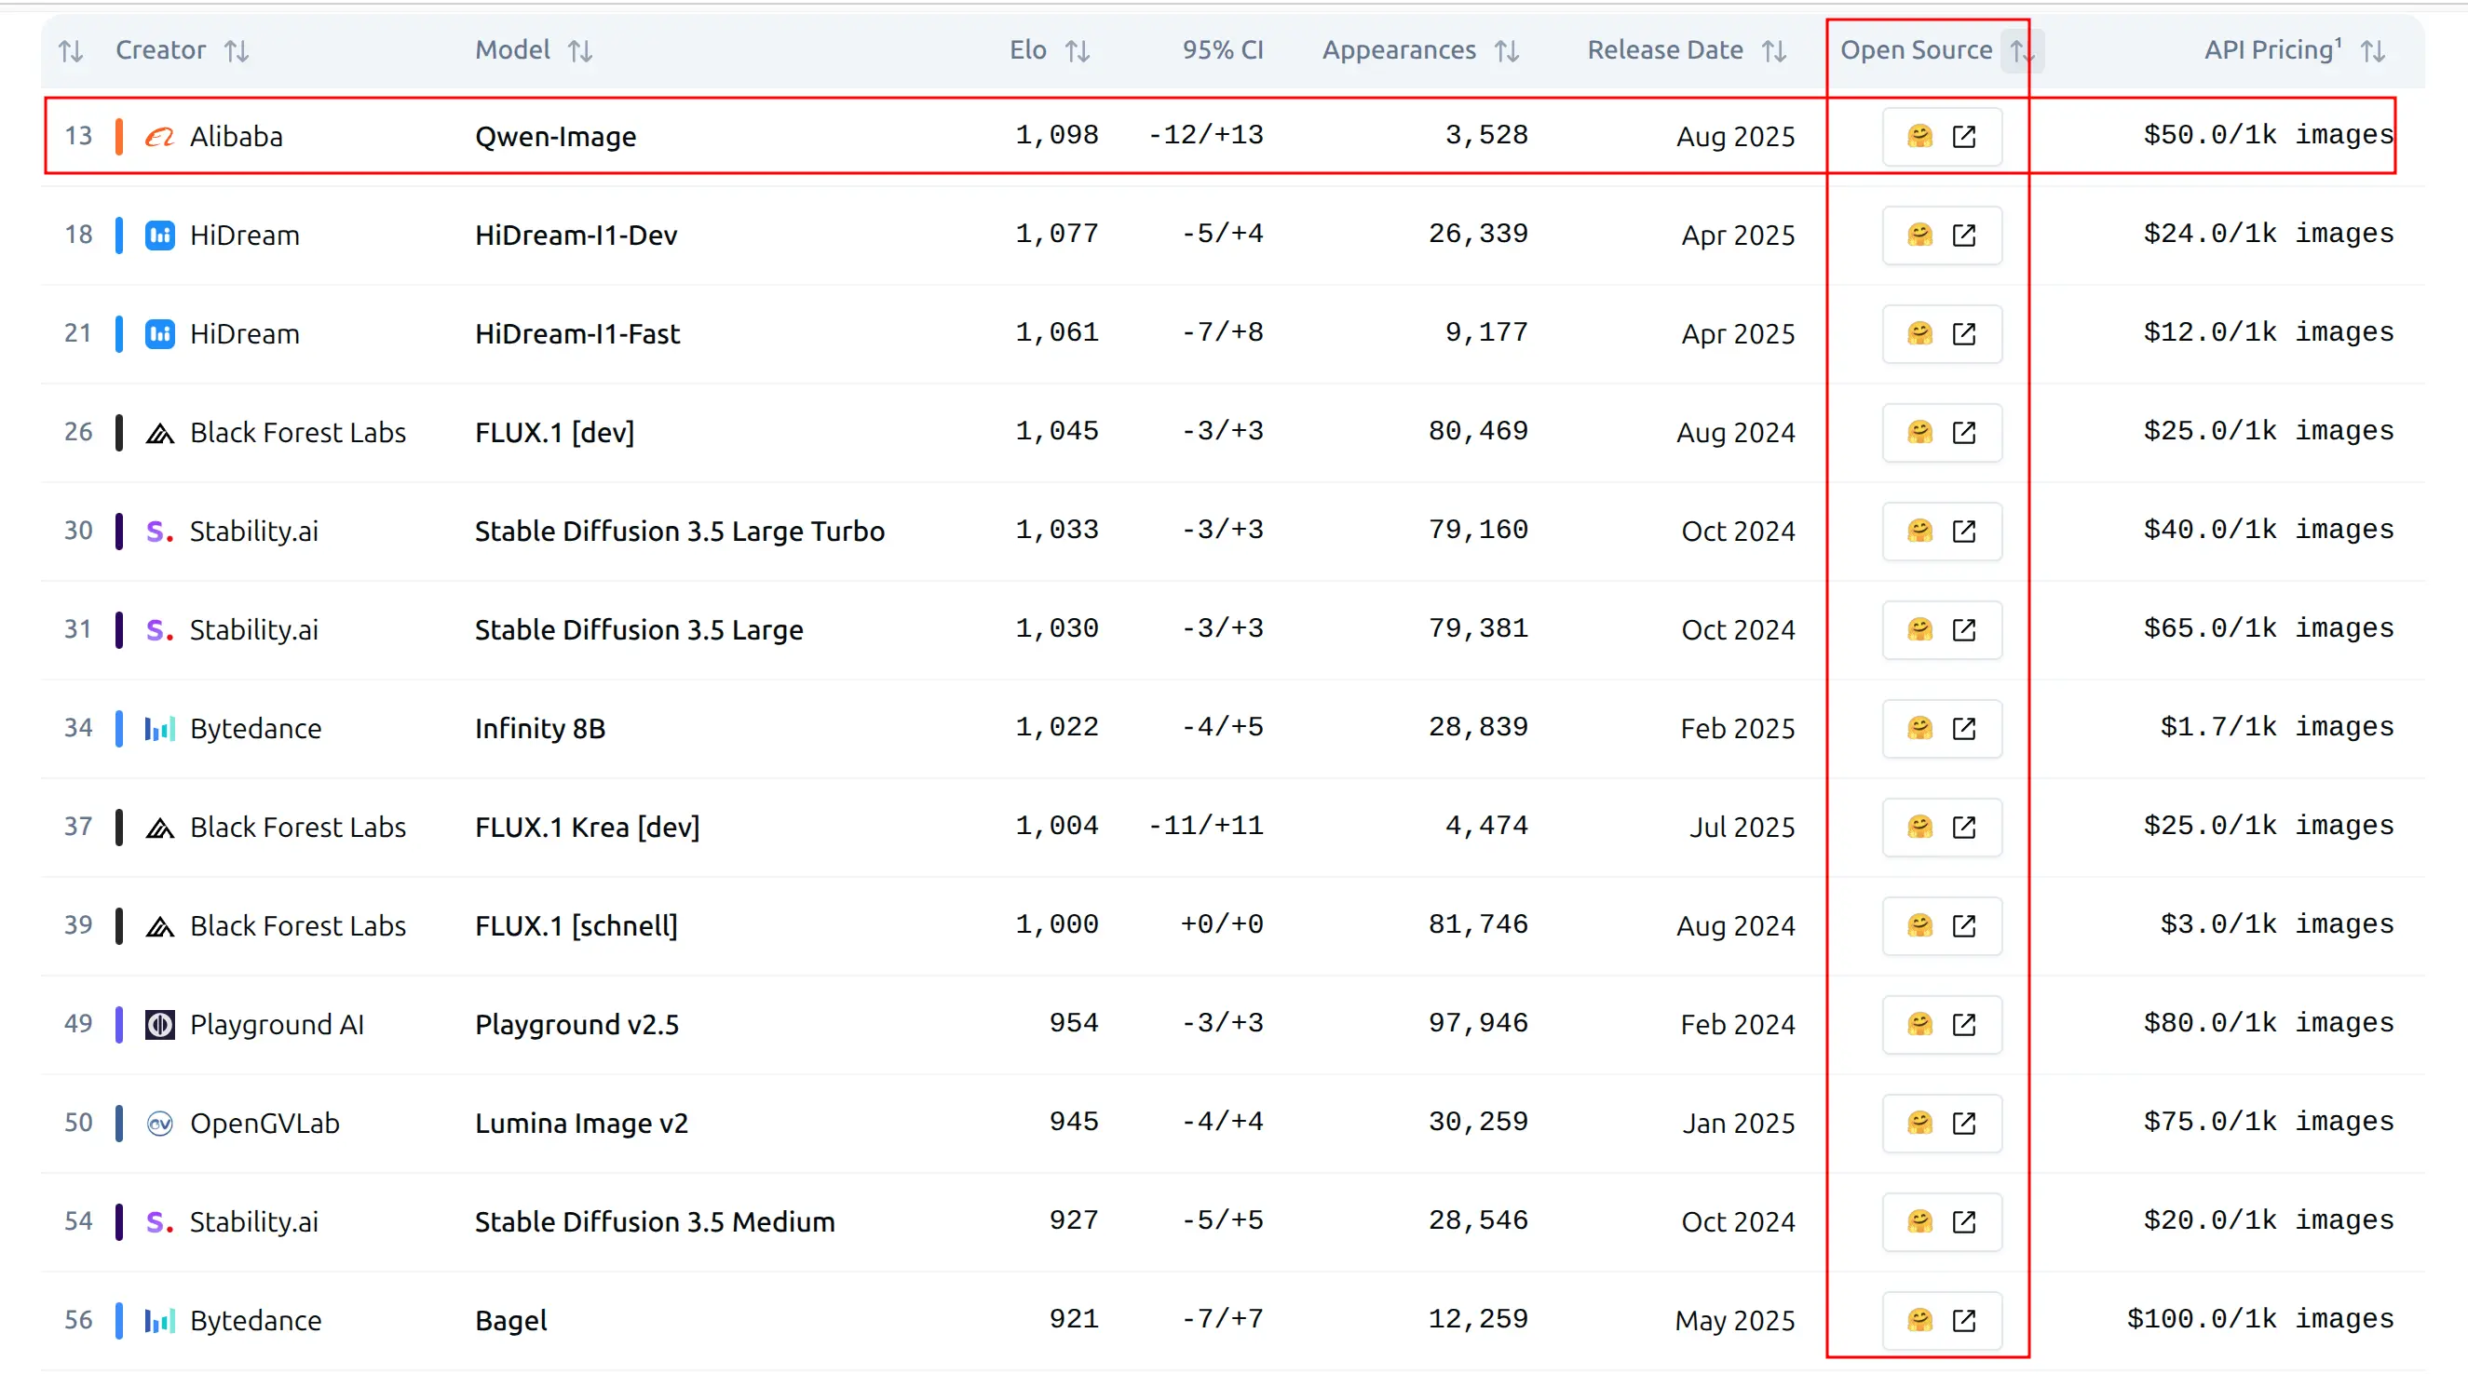Click the Alibaba logo icon
The width and height of the screenshot is (2468, 1374).
tap(159, 136)
